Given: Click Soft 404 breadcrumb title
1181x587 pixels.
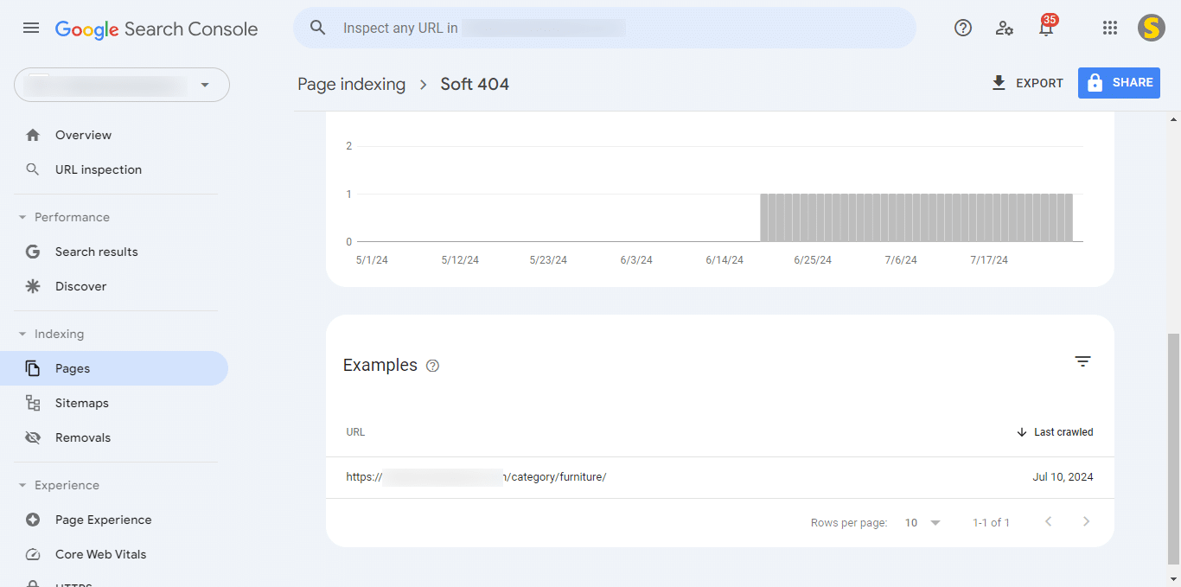Looking at the screenshot, I should pos(475,84).
